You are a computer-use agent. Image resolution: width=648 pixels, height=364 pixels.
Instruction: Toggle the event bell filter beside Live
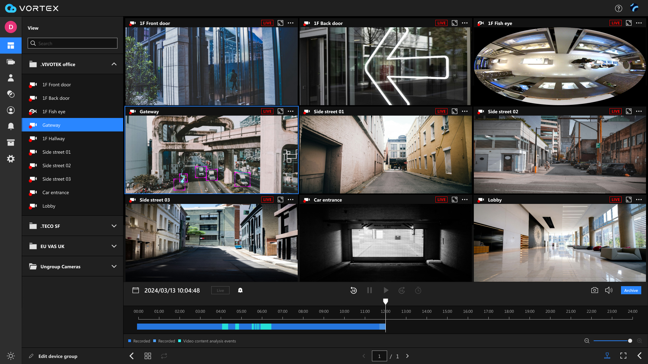coord(240,290)
